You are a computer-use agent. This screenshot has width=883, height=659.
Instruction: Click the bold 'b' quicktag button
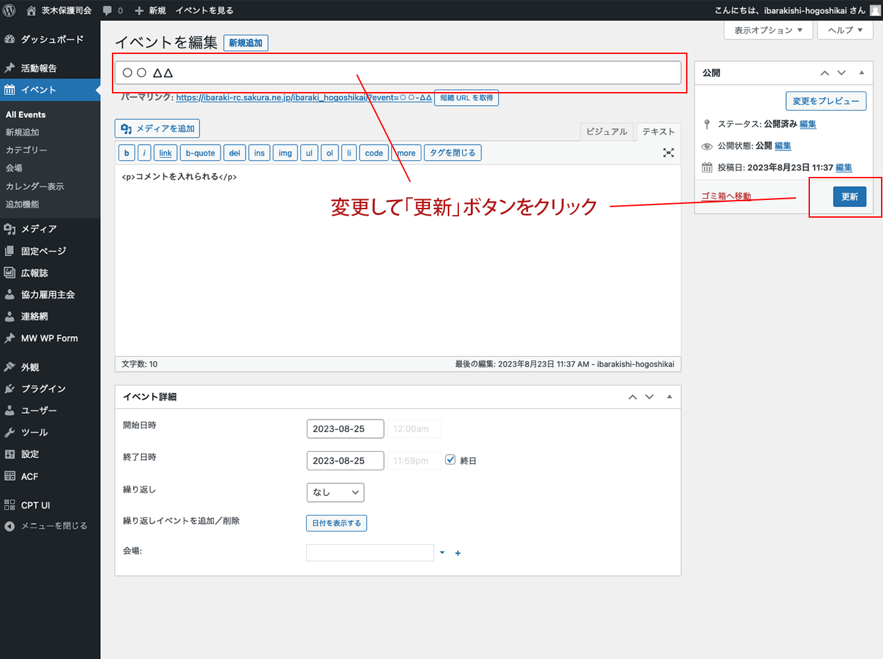pyautogui.click(x=126, y=153)
